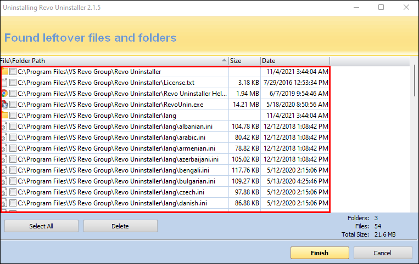The height and width of the screenshot is (264, 419).
Task: Tick the bengali.ini checkbox
Action: (x=13, y=170)
